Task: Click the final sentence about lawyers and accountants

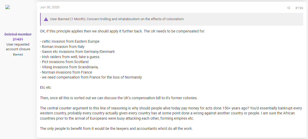Action: click(x=116, y=129)
